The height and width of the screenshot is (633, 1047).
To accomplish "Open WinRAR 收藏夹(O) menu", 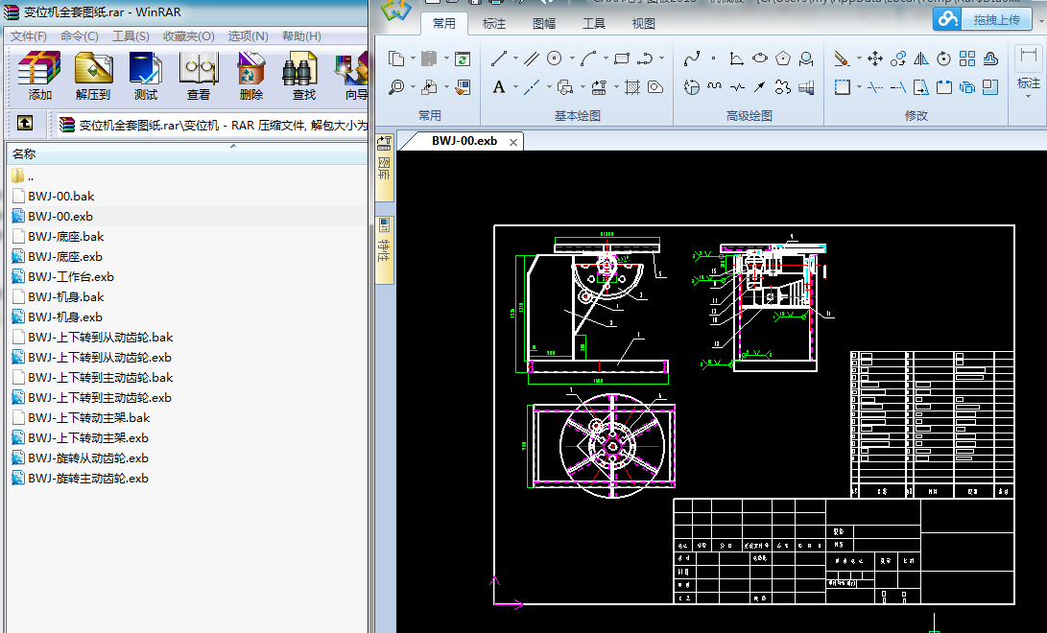I will click(189, 36).
